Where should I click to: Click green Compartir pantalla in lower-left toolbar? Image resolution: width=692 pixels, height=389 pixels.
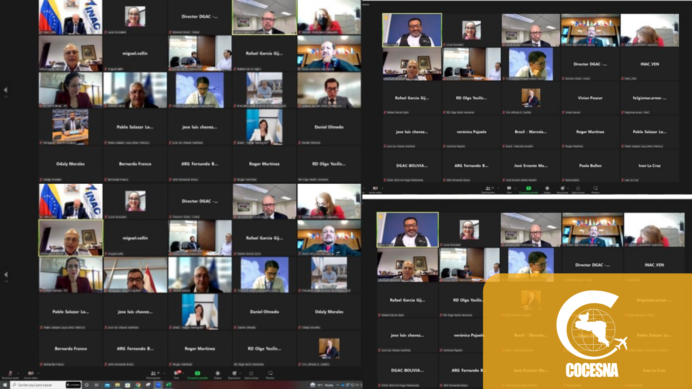198,374
